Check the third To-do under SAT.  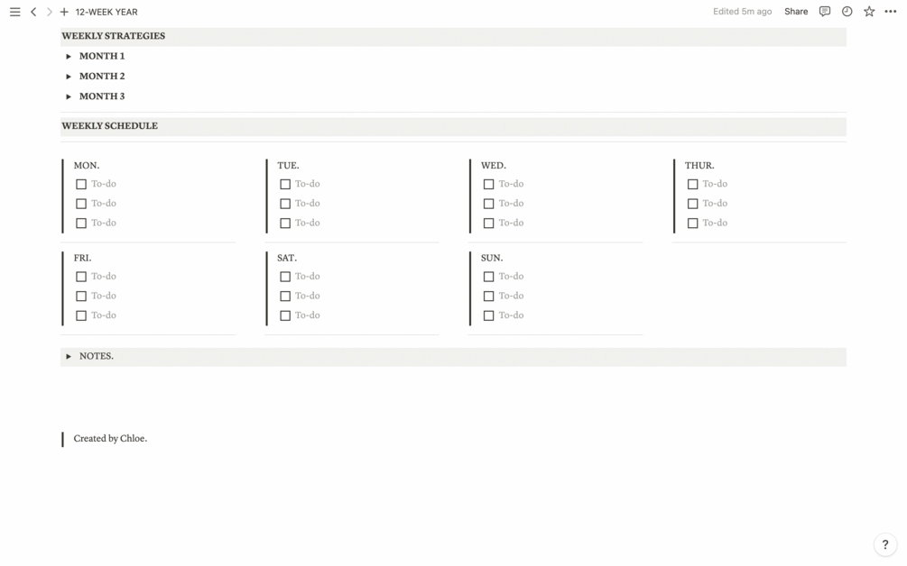pos(285,315)
